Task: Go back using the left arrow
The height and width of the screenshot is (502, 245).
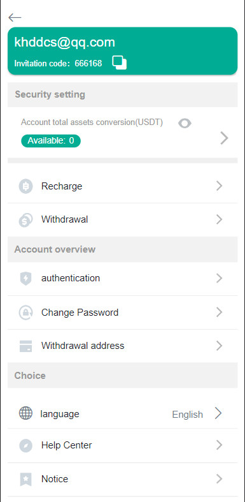Action: (x=15, y=17)
